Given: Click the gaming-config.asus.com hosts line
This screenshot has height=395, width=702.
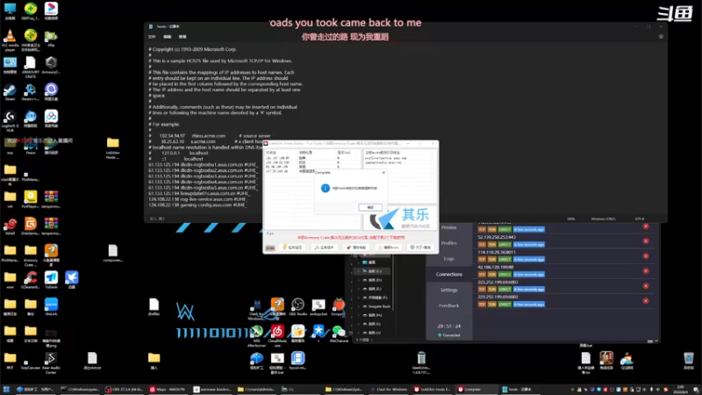Looking at the screenshot, I should click(197, 205).
